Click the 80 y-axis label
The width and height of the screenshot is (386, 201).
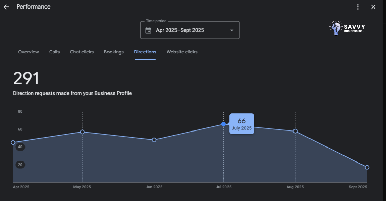pos(20,111)
